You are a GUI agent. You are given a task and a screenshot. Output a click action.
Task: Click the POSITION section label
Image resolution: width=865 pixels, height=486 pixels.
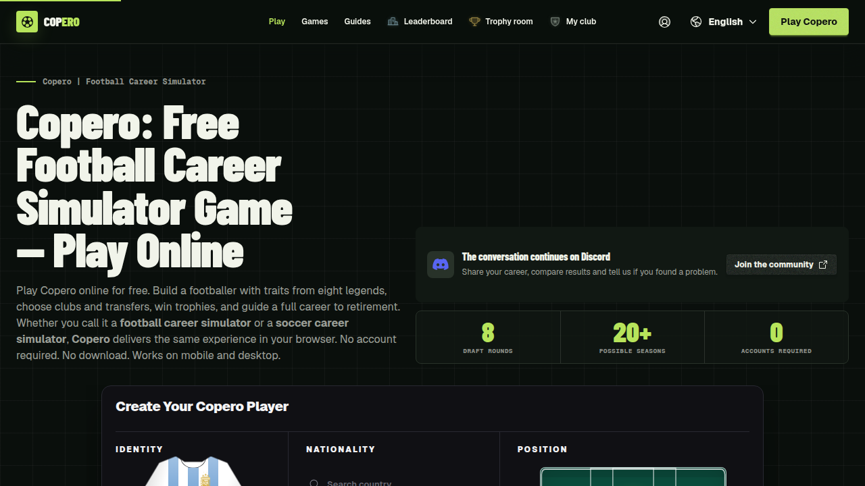[x=543, y=449]
